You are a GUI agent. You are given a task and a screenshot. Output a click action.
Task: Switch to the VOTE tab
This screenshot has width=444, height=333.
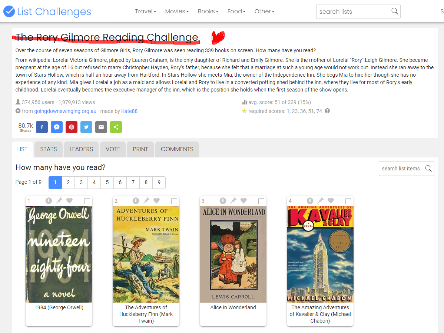click(113, 149)
